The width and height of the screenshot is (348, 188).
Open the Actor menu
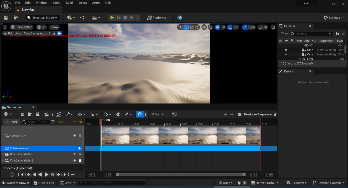96,3
